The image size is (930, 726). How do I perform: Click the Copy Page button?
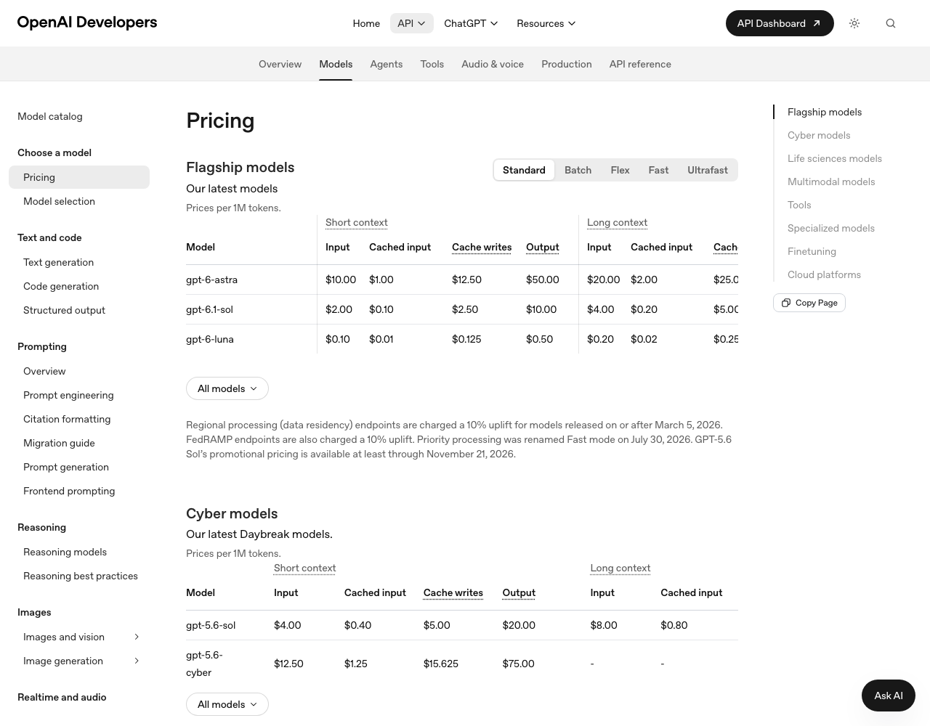tap(809, 303)
